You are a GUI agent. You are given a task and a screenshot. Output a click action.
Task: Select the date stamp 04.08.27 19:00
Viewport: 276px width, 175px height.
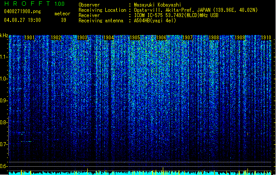(x=22, y=20)
